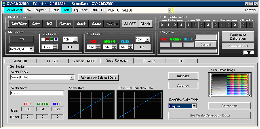Select Color LUT table 1
Viewport: 260px width, 129px height.
(168, 25)
